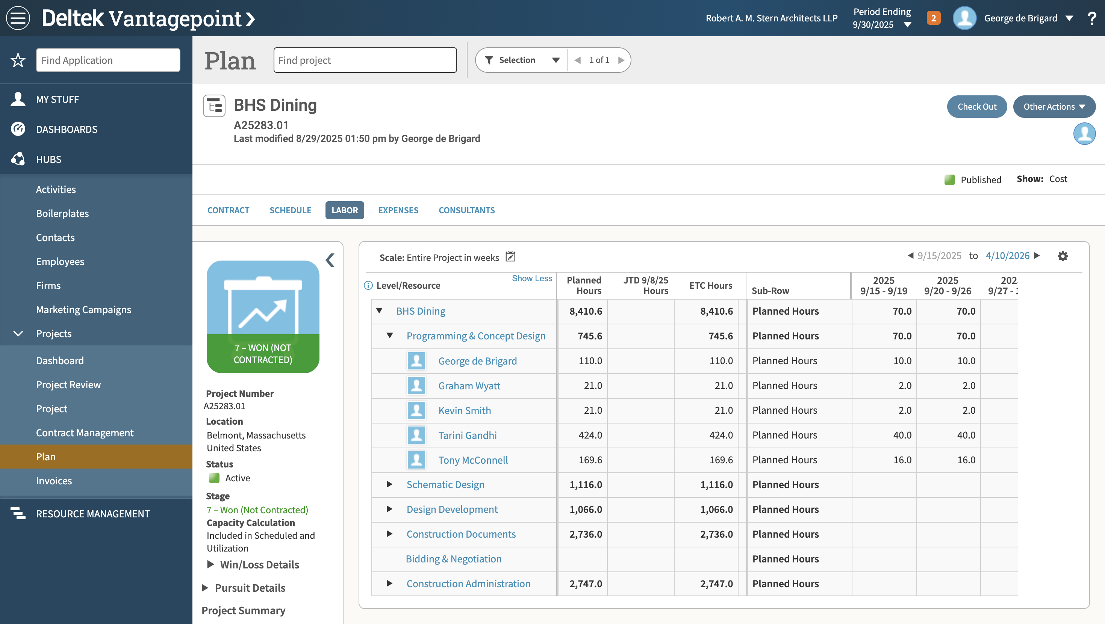The width and height of the screenshot is (1105, 624).
Task: Click the Show Less link
Action: [531, 279]
